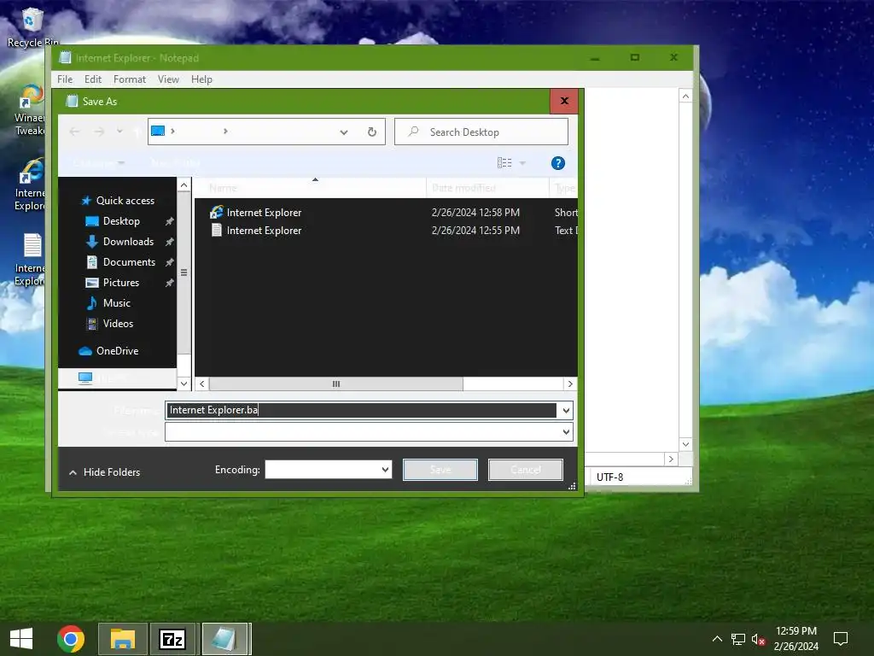Click the refresh icon in the address bar

pyautogui.click(x=372, y=132)
